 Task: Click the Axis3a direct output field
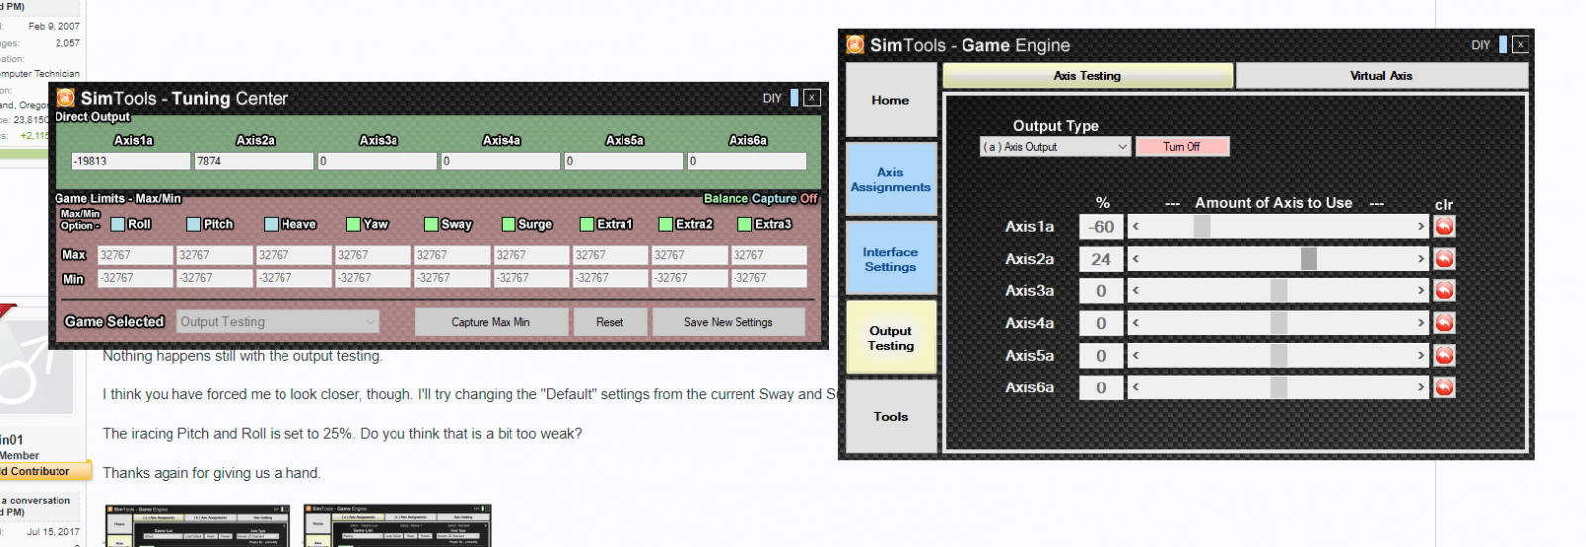pyautogui.click(x=377, y=161)
